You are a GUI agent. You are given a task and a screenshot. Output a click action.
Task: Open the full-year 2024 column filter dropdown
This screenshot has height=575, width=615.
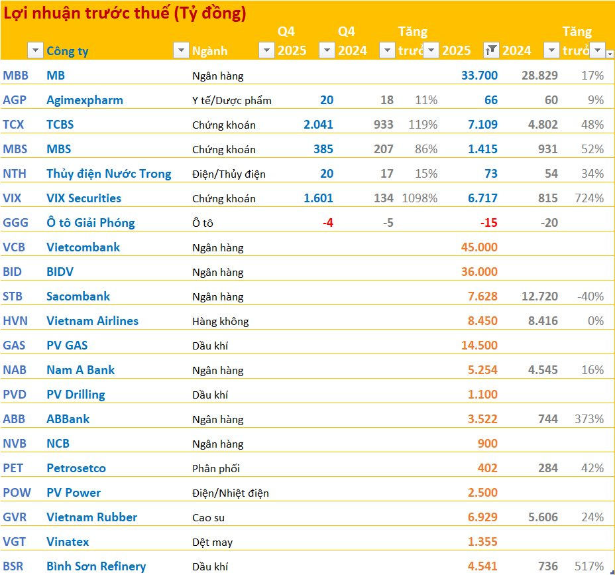click(551, 50)
